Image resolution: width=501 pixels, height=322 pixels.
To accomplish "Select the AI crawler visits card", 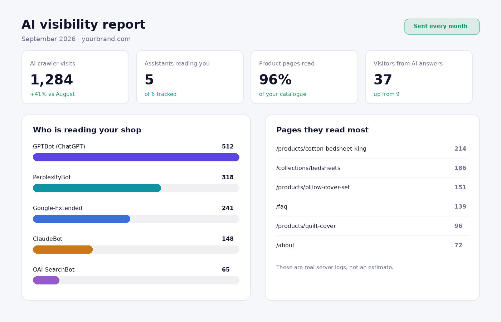I will coord(76,77).
